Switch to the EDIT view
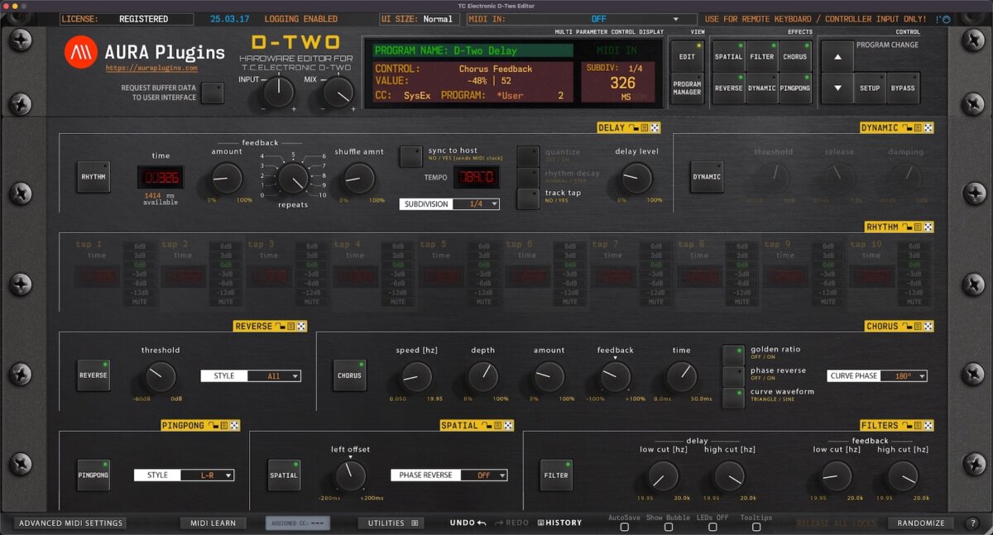 [x=687, y=56]
